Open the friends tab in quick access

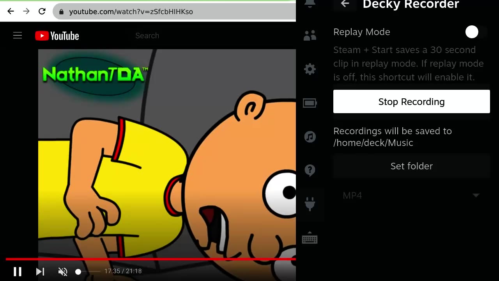click(310, 36)
